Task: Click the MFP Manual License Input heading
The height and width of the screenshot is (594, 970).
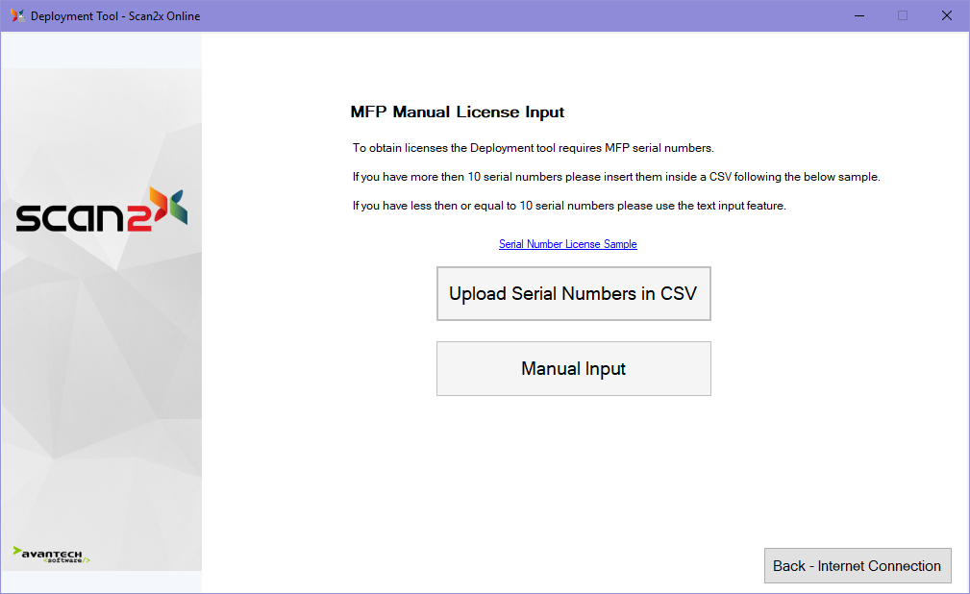Action: coord(457,112)
